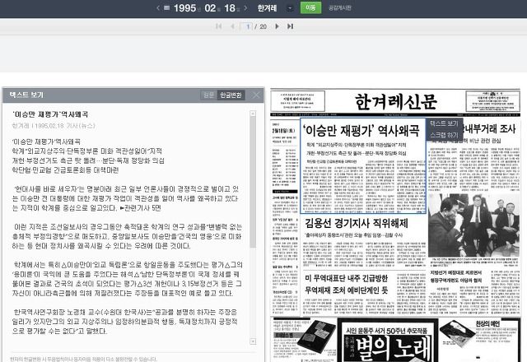Click the 내부거래 조사 headline article
Screen dimensions: 527x362
[x=491, y=129]
